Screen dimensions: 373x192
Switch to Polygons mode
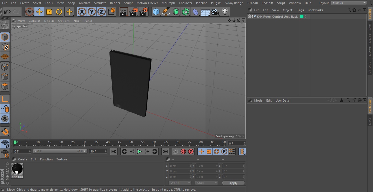coord(5,87)
